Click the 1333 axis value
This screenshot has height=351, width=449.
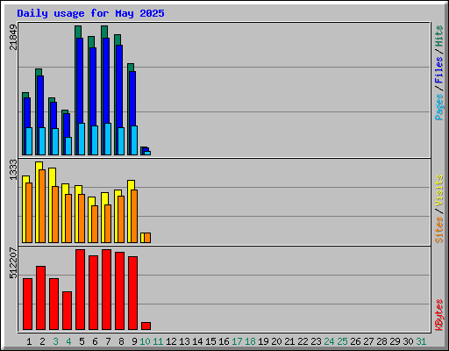point(13,169)
